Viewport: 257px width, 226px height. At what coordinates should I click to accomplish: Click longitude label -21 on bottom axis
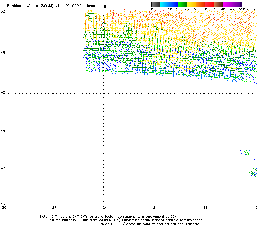pos(154,208)
